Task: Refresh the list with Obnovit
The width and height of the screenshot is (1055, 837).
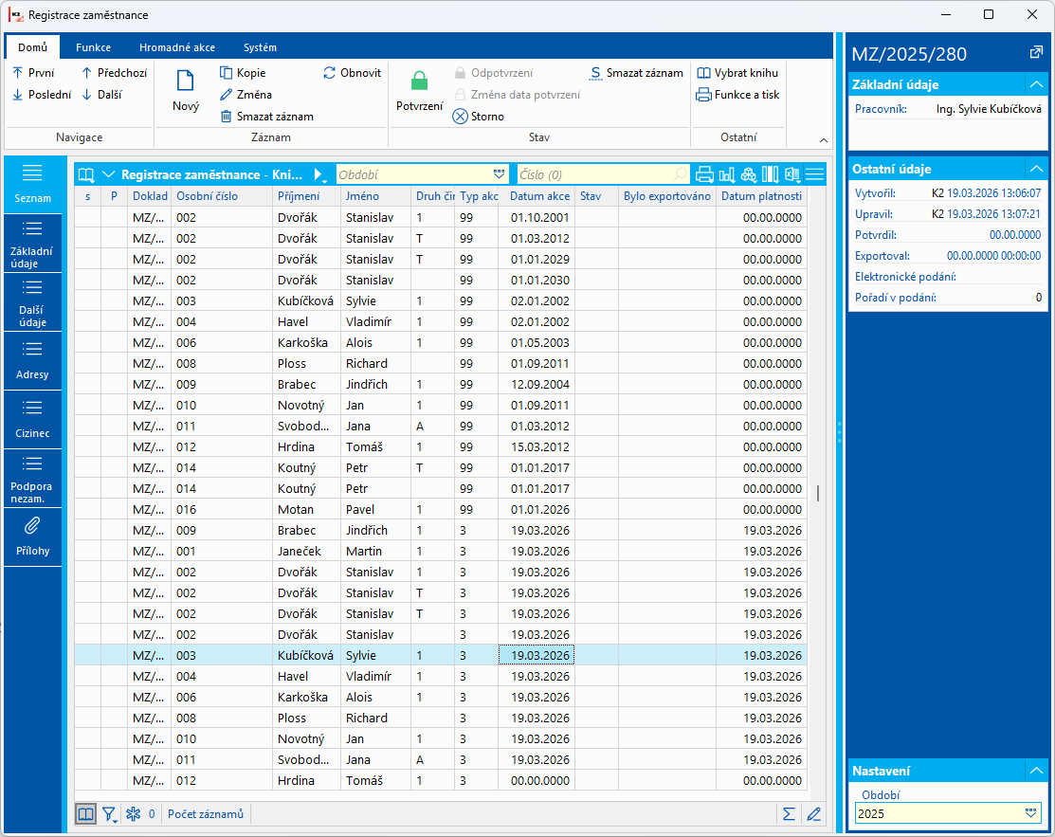Action: [352, 73]
